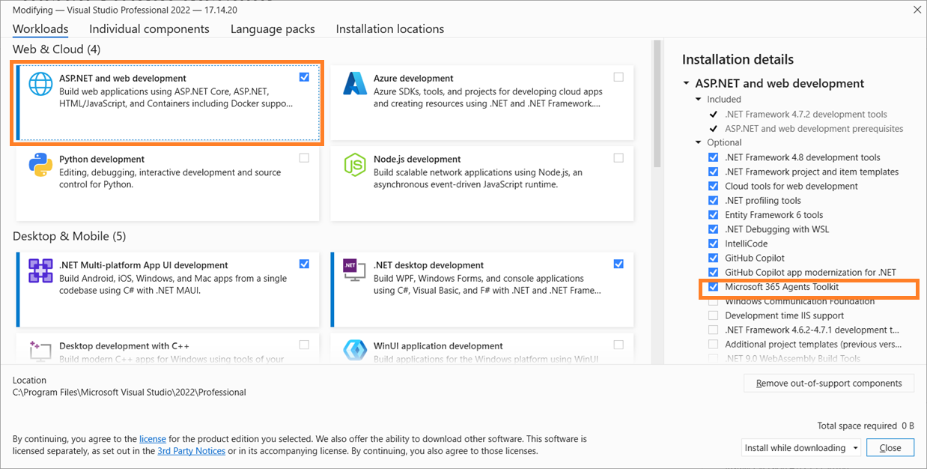Collapse the ASP.NET and web development details
This screenshot has height=469, width=927.
tap(686, 83)
